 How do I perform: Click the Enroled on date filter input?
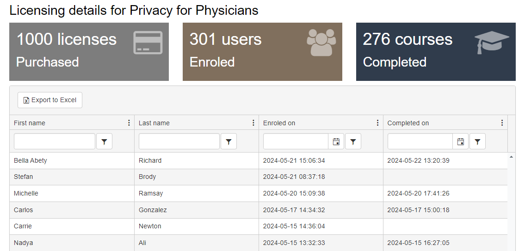[x=296, y=142]
